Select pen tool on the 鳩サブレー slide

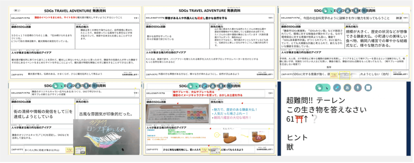pyautogui.click(x=204, y=86)
